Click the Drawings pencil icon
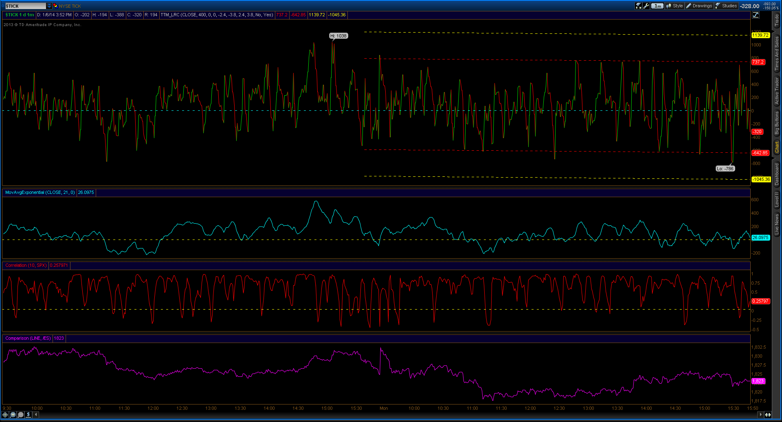The width and height of the screenshot is (782, 422). click(689, 6)
